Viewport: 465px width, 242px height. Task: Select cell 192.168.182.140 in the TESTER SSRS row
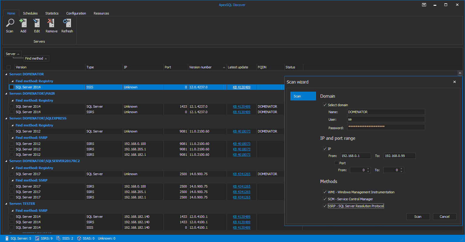coord(143,222)
